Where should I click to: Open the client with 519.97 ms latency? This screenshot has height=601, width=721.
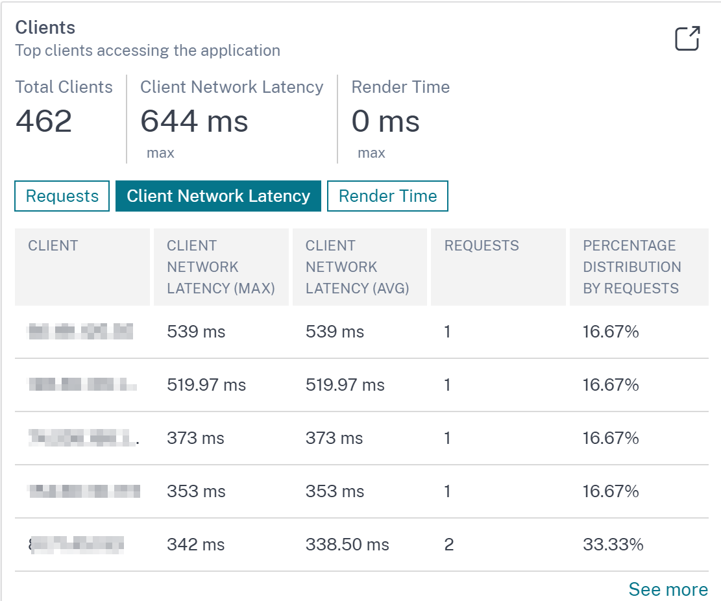(x=83, y=384)
